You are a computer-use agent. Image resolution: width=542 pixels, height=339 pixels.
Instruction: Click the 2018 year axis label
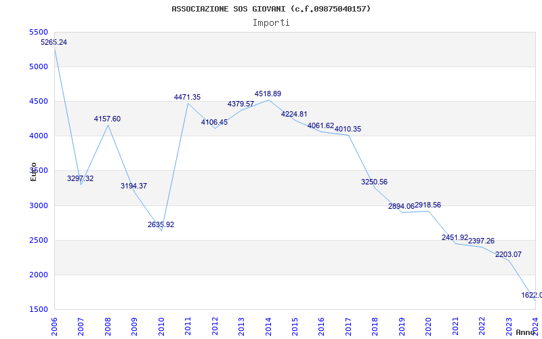pyautogui.click(x=375, y=327)
